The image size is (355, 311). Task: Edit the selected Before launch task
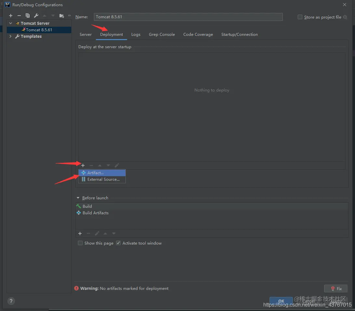click(x=97, y=233)
